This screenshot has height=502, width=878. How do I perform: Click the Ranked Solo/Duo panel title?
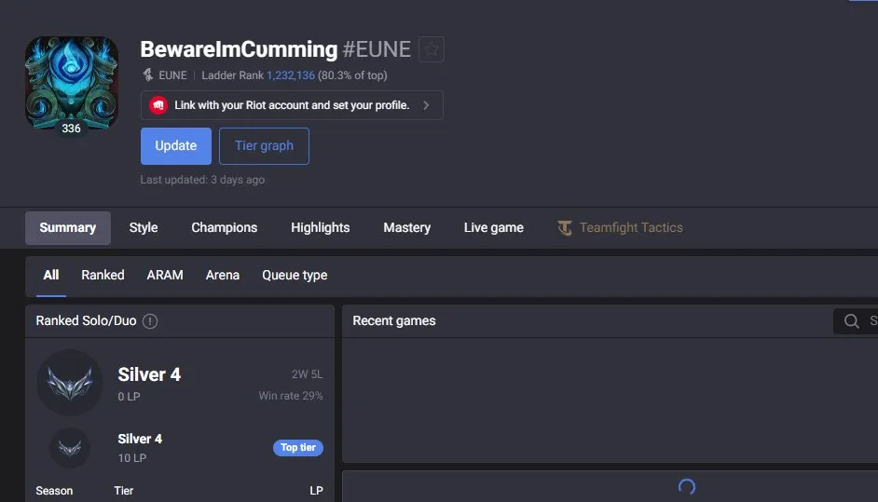pos(87,320)
